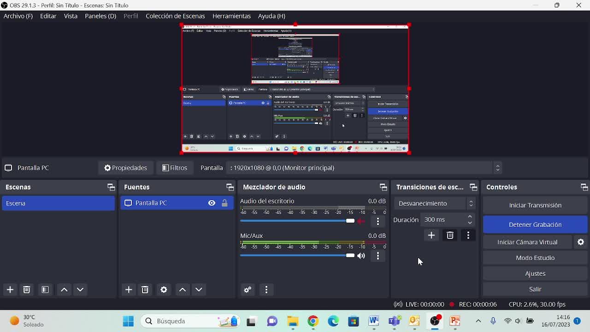The image size is (590, 332).
Task: Float the Fuentes panel
Action: coord(230,187)
